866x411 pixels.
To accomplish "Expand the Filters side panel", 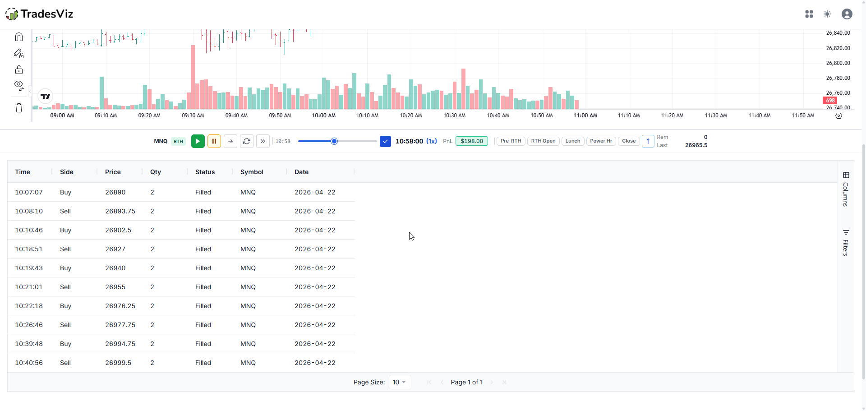I will pyautogui.click(x=846, y=243).
